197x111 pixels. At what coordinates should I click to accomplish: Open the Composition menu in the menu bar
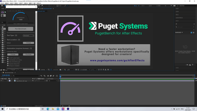pos(12,3)
